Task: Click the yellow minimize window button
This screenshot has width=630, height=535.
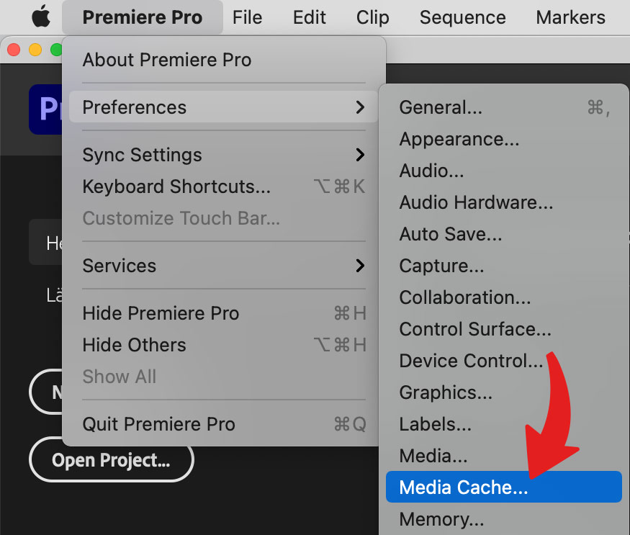Action: [35, 50]
